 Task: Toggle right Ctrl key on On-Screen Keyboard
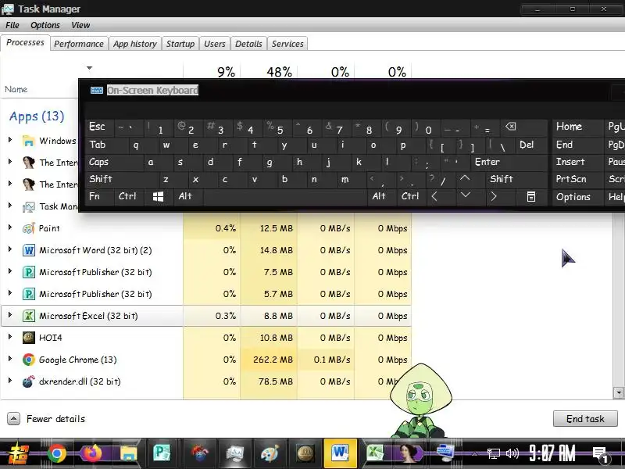click(x=411, y=196)
